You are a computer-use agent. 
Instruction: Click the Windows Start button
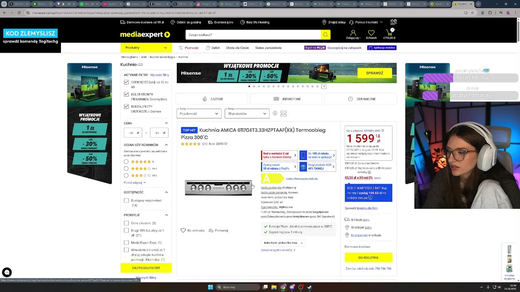click(210, 287)
